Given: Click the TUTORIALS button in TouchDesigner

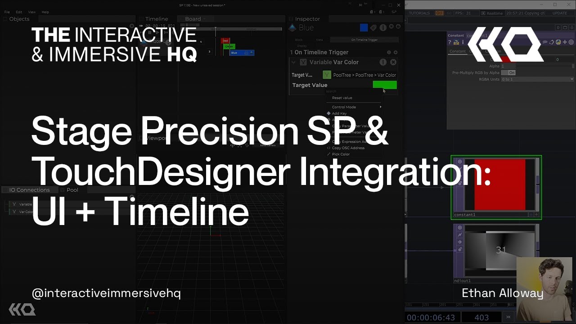Looking at the screenshot, I should [x=419, y=13].
